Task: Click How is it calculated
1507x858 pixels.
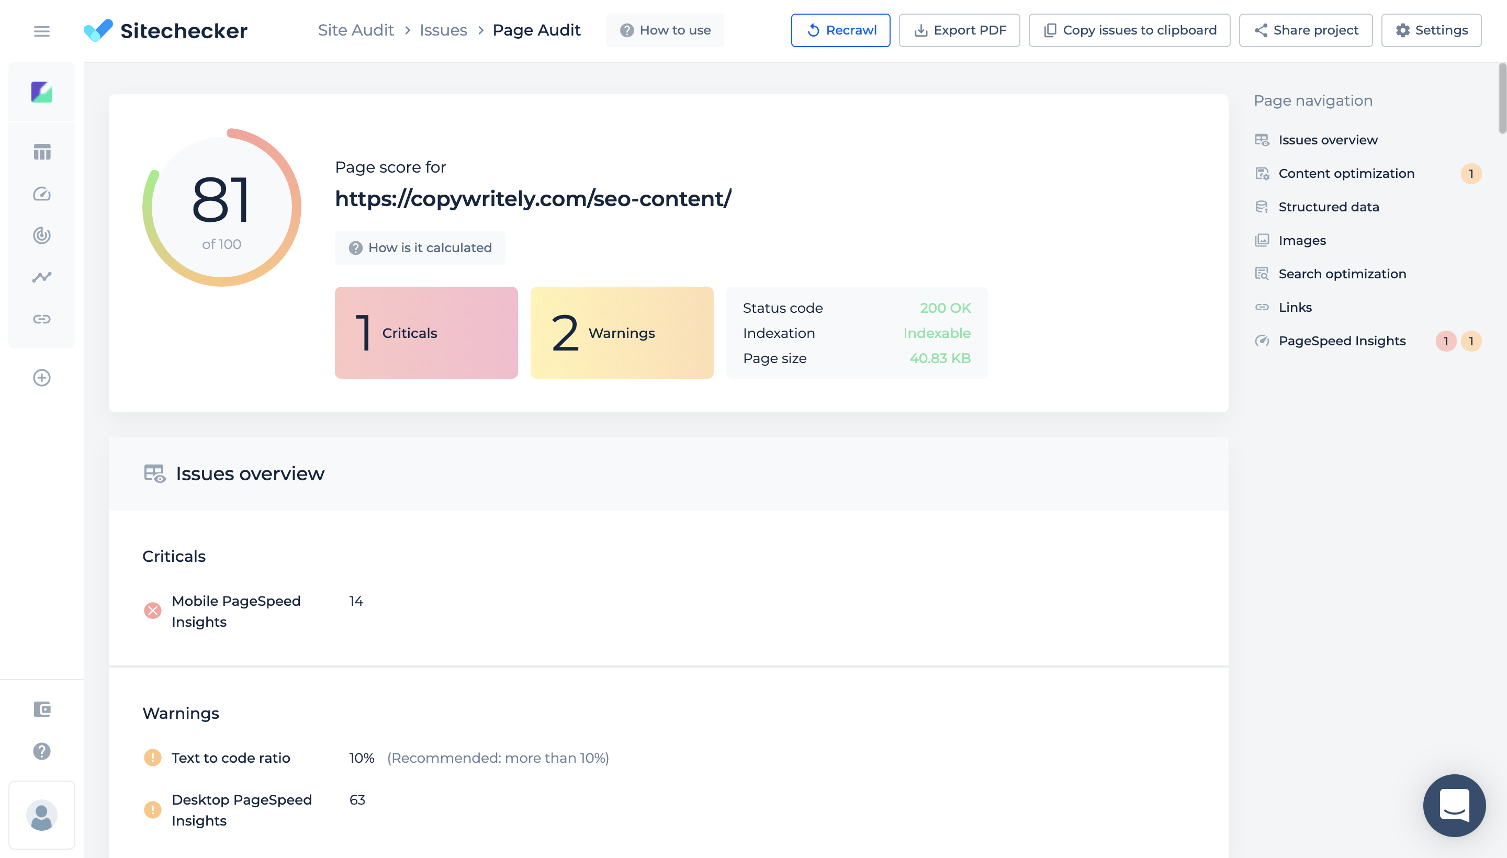Action: click(420, 248)
